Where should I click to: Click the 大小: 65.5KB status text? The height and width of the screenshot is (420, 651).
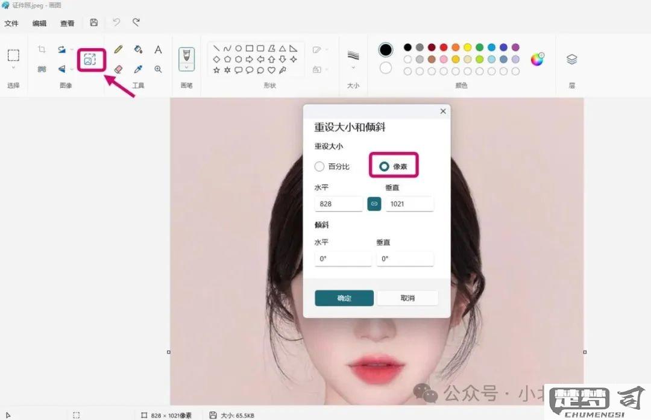[x=237, y=415]
